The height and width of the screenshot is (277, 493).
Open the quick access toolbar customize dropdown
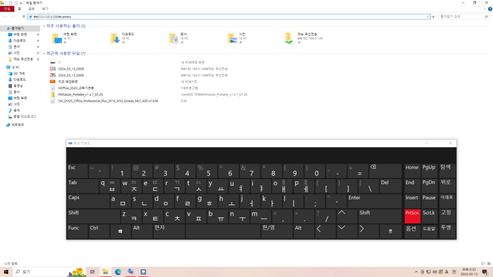(21, 3)
